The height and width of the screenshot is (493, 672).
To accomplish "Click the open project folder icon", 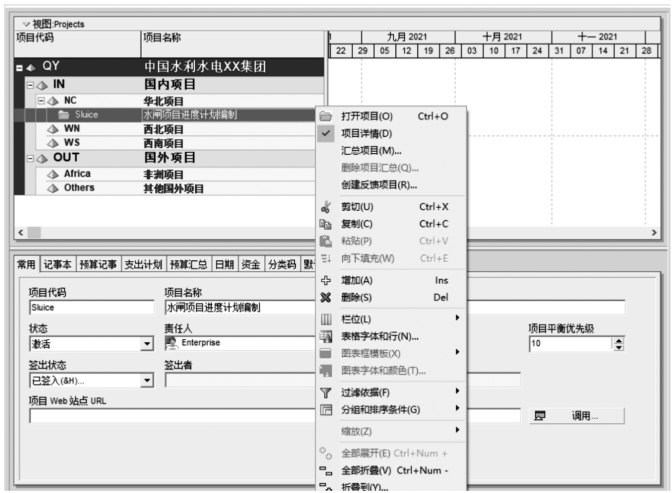I will point(325,116).
